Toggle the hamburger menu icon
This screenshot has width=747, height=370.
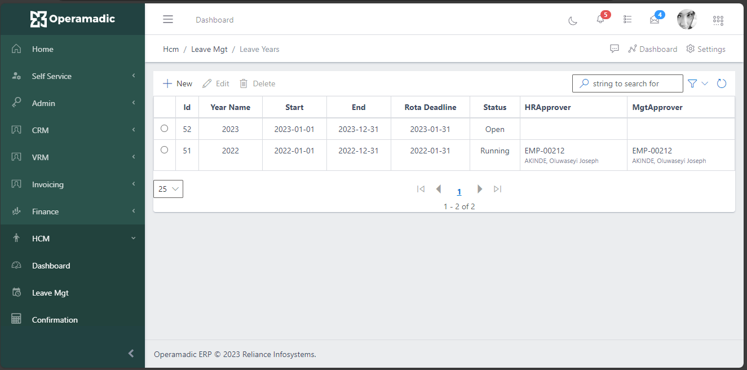click(168, 20)
